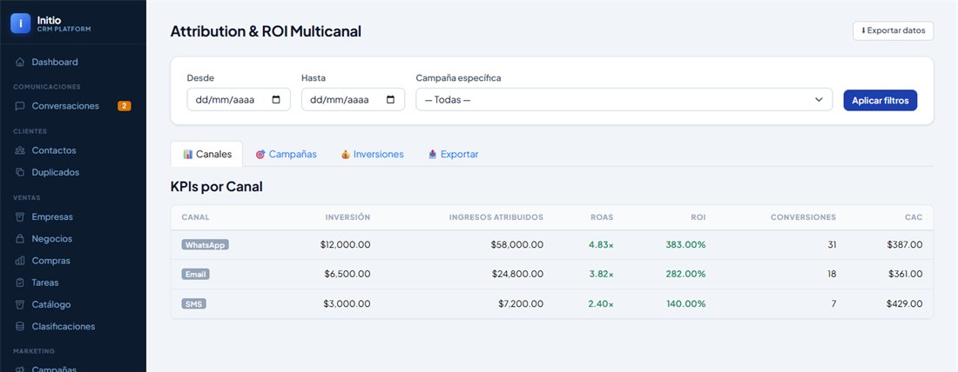Click the $12,000.00 investment value
Image resolution: width=958 pixels, height=372 pixels.
click(x=345, y=244)
